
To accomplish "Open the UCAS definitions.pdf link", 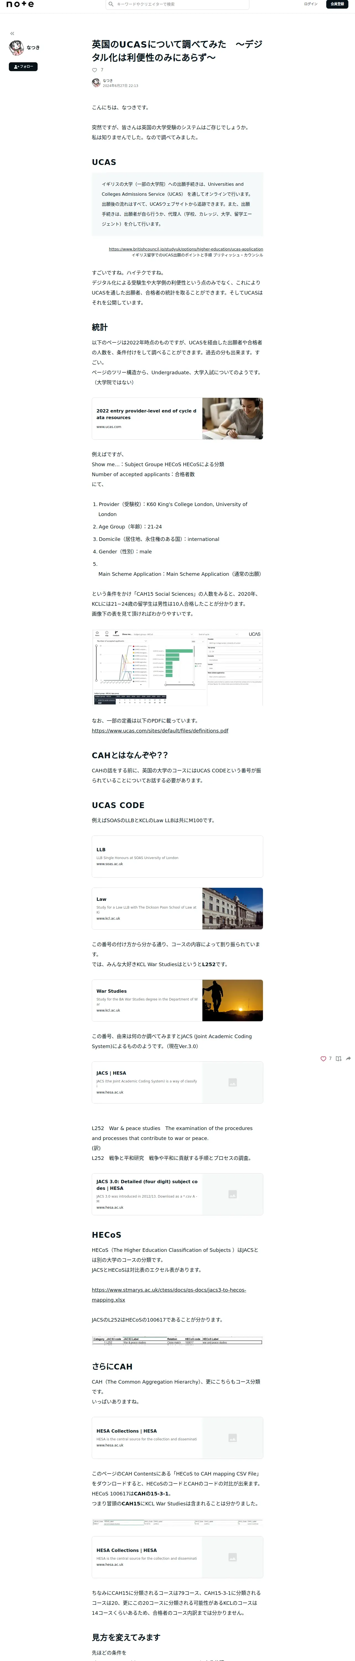I will click(160, 731).
